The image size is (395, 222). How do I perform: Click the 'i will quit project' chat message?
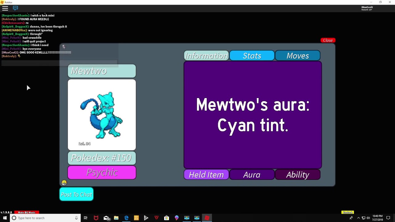[x=34, y=41]
